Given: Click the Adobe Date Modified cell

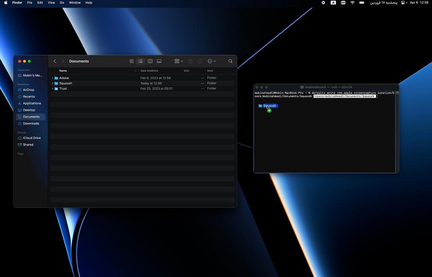Looking at the screenshot, I should [155, 78].
